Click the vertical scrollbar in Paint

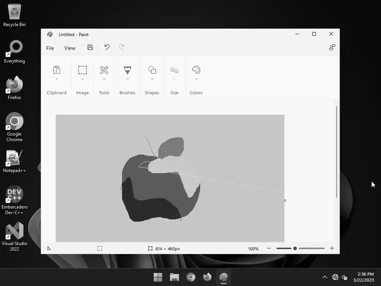[336, 152]
